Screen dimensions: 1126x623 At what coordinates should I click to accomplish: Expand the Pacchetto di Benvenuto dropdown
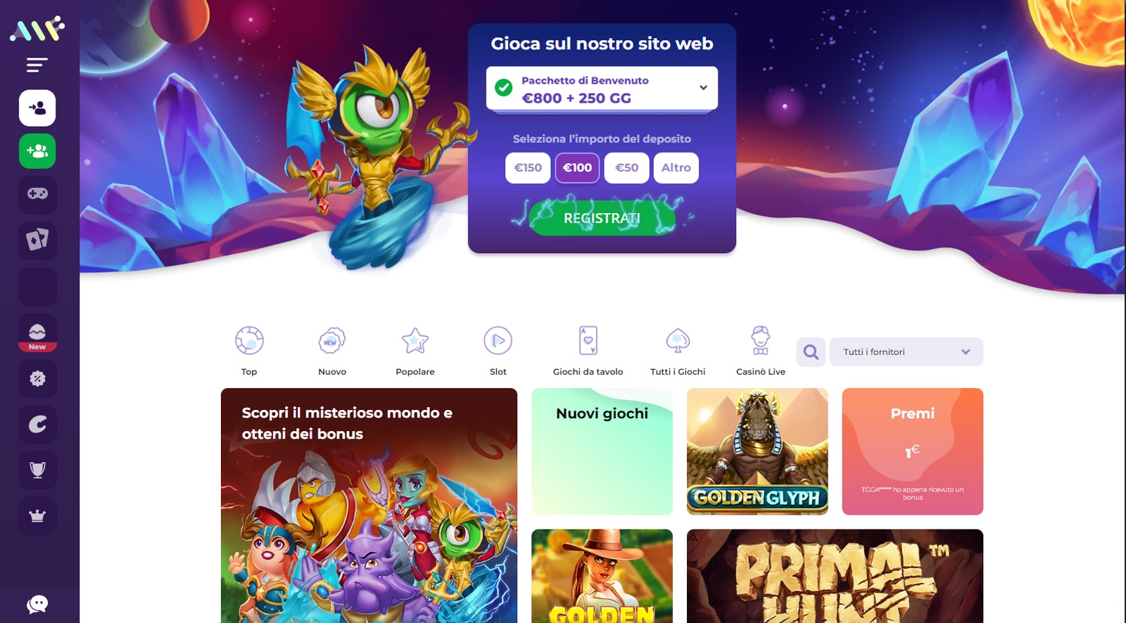[x=602, y=89]
